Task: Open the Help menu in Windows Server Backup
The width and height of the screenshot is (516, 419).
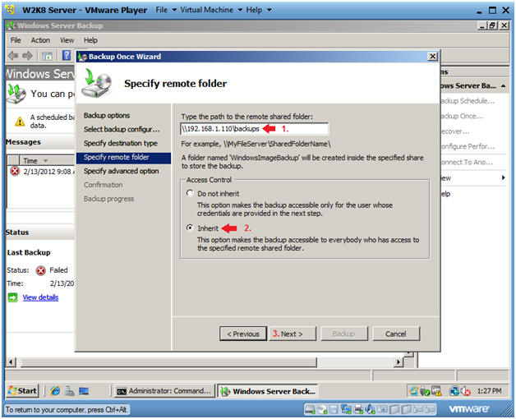Action: [x=90, y=40]
